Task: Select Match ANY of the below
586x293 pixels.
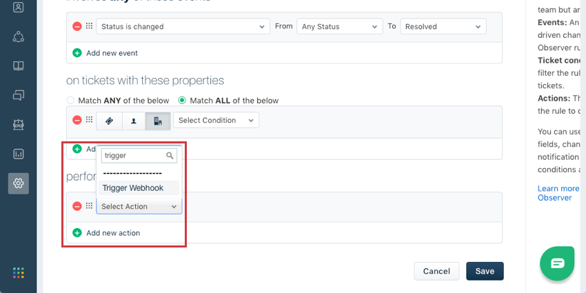Action: [70, 101]
